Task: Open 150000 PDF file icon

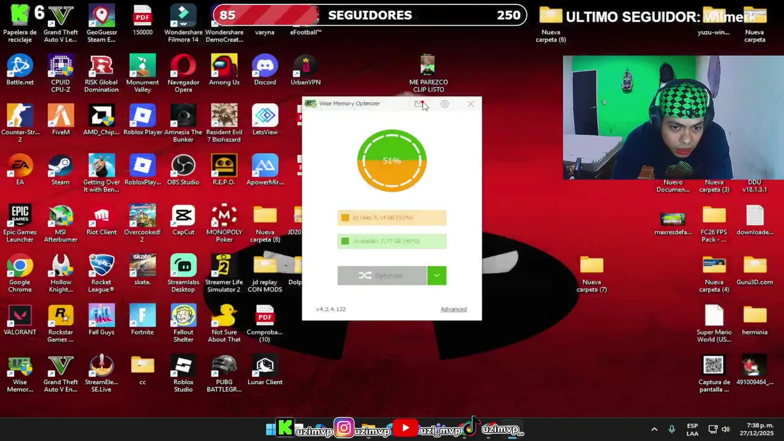Action: pos(143,21)
